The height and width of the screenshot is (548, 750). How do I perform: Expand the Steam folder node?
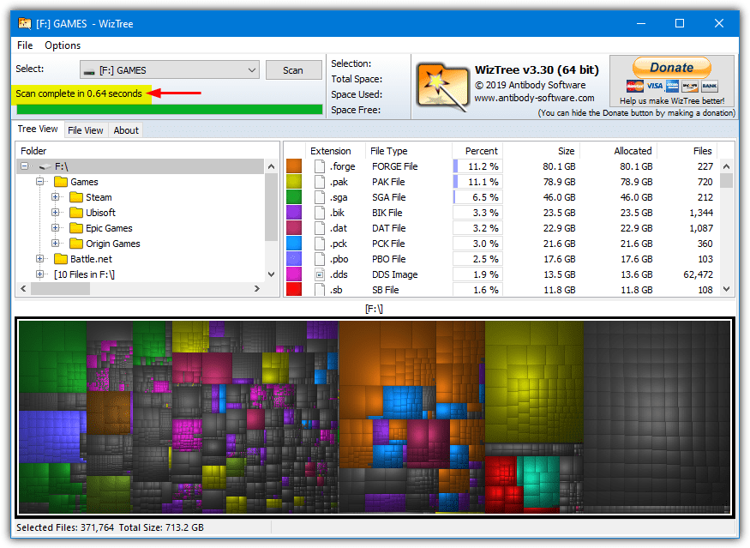pos(55,196)
